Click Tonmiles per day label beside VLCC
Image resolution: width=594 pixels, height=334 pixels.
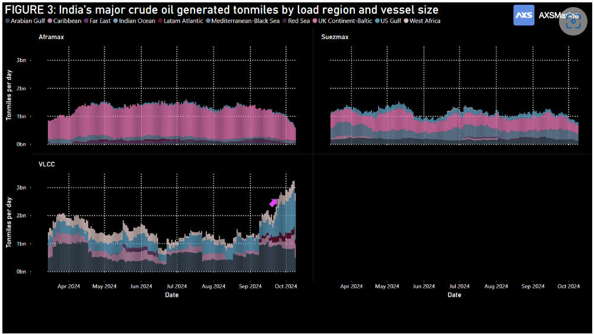(x=9, y=223)
